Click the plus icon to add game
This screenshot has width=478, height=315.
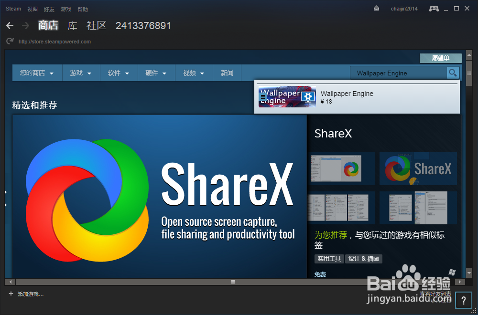click(11, 294)
